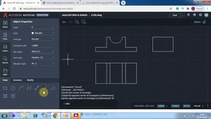211x119 pixels.
Task: Click the Autodesk AutoCAD logo
Action: pyautogui.click(x=5, y=15)
